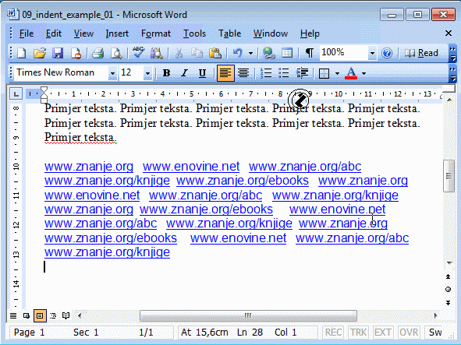
Task: Open Print Preview
Action: point(116,53)
